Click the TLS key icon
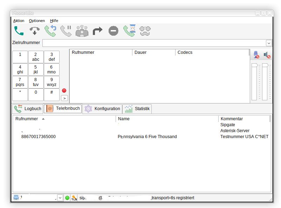Image resolution: width=281 pixels, height=208 pixels. [74, 198]
